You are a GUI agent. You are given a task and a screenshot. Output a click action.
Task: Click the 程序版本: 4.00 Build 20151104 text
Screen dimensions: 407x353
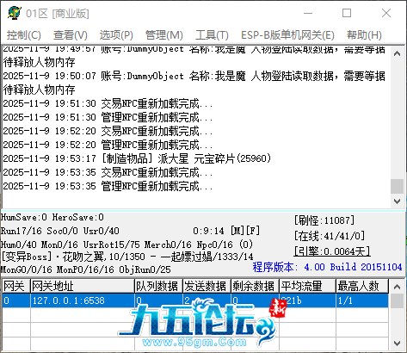tap(327, 267)
